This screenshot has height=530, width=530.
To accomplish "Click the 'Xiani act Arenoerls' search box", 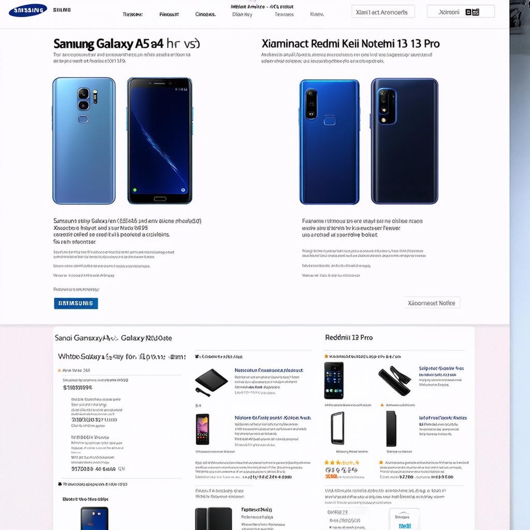I will pyautogui.click(x=383, y=12).
